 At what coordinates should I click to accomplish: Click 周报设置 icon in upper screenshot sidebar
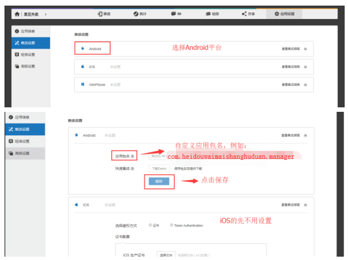17,66
